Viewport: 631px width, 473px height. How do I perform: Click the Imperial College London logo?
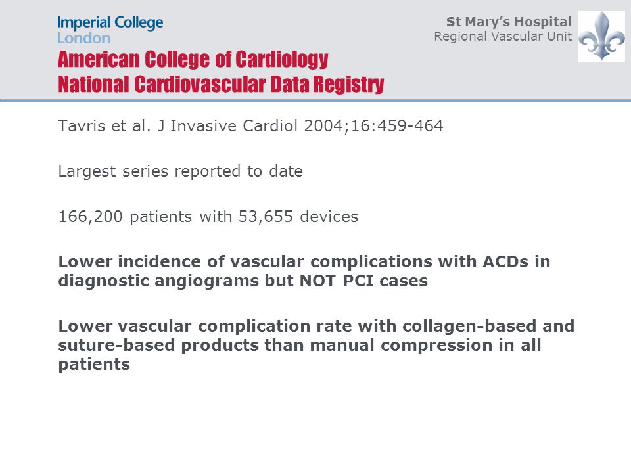coord(110,30)
